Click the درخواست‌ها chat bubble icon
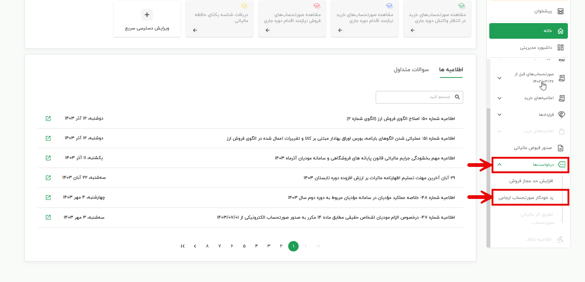585x282 pixels. (x=562, y=164)
